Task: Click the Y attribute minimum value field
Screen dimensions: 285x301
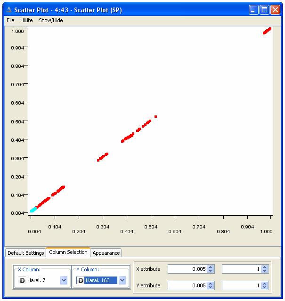Action: (187, 285)
